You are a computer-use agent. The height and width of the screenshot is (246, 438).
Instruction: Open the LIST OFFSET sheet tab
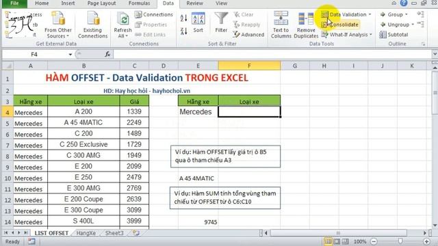(x=51, y=233)
